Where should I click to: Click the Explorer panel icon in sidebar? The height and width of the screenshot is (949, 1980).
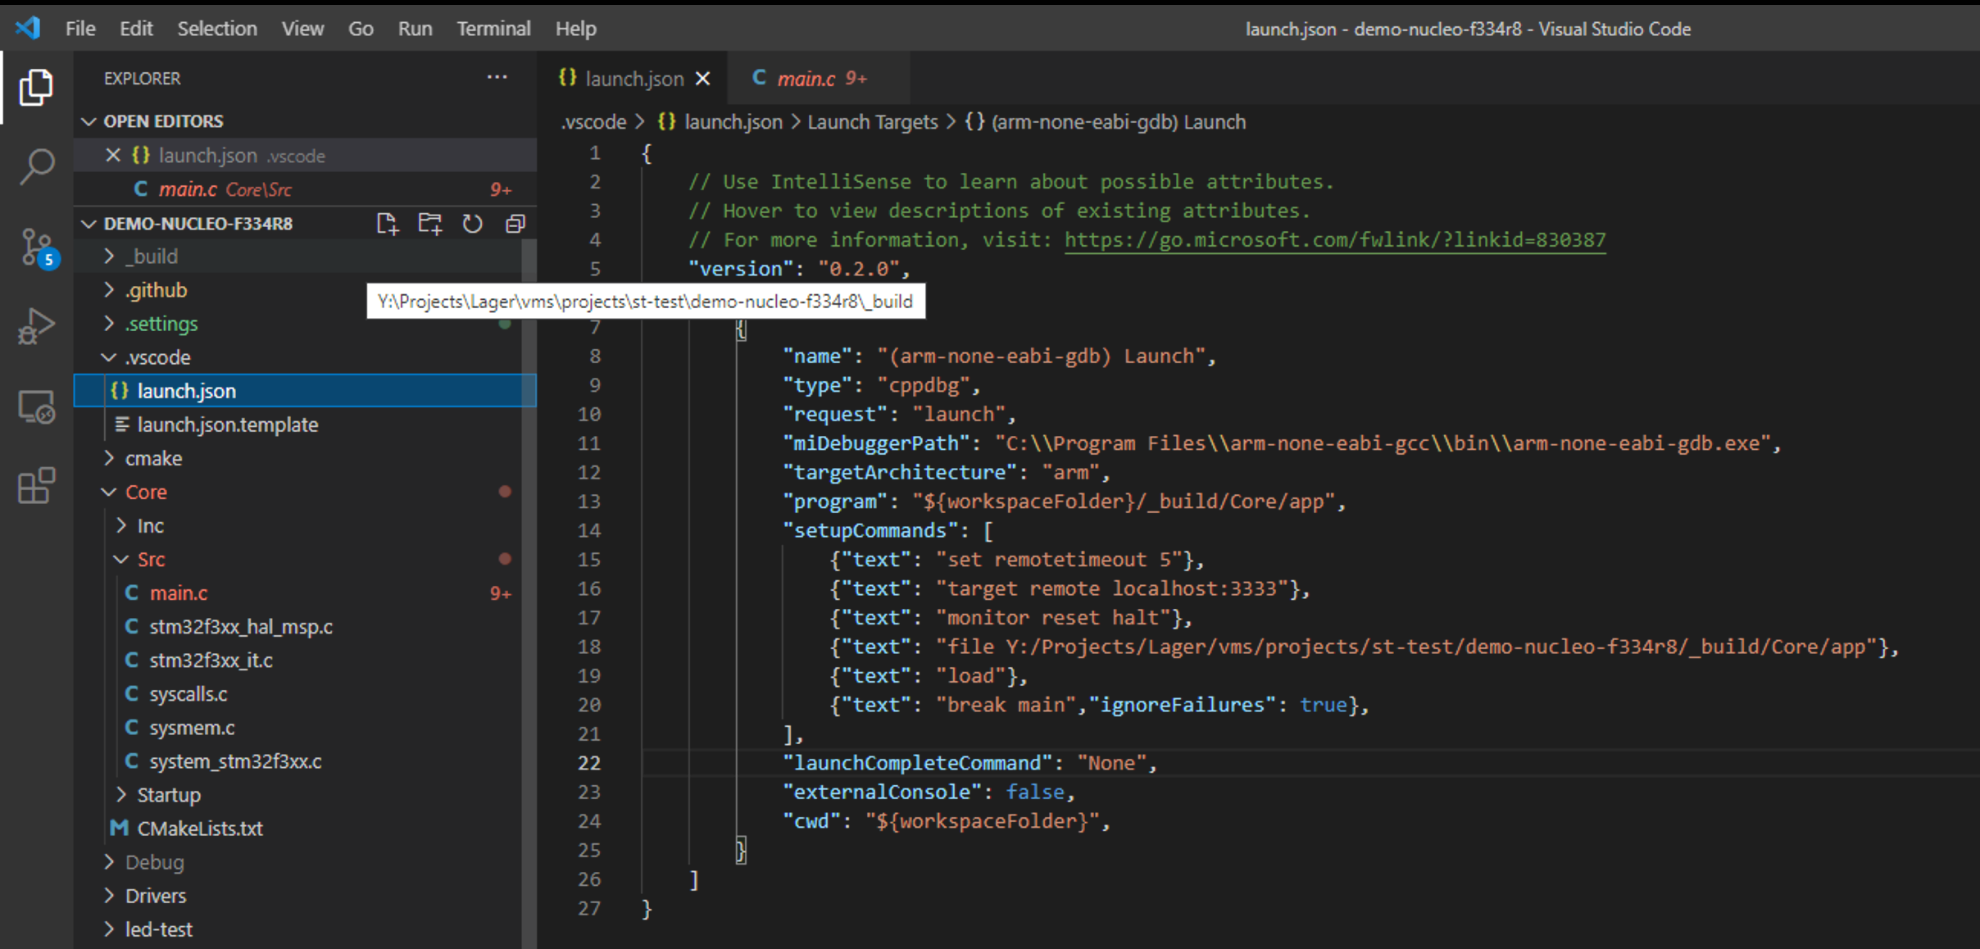[x=34, y=84]
